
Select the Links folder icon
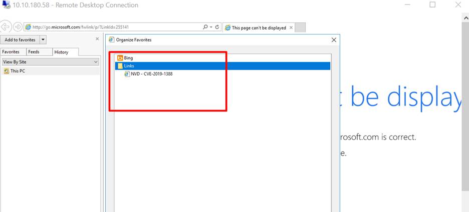tap(120, 66)
